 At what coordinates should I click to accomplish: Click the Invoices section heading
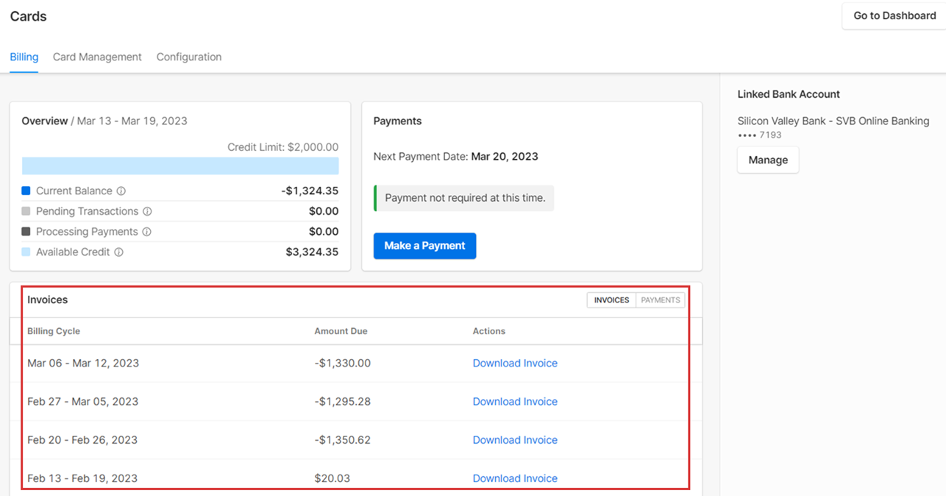48,300
